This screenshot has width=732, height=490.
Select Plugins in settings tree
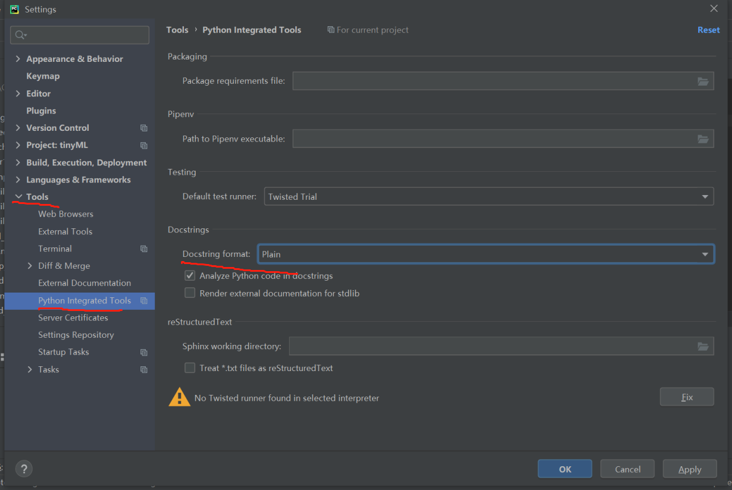coord(41,111)
